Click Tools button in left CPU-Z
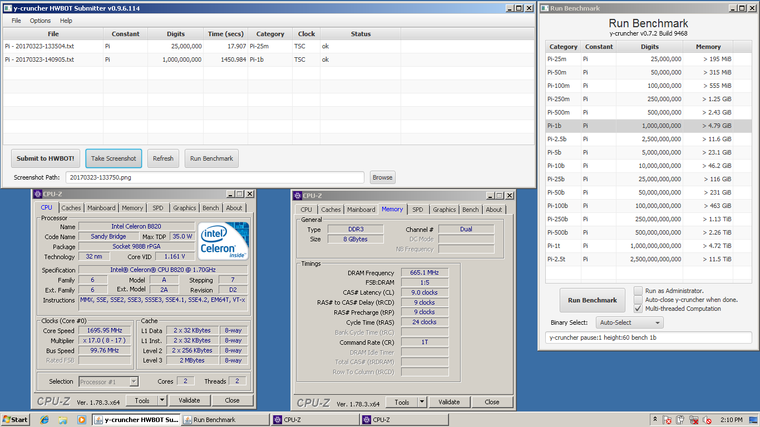This screenshot has height=427, width=760. (142, 400)
